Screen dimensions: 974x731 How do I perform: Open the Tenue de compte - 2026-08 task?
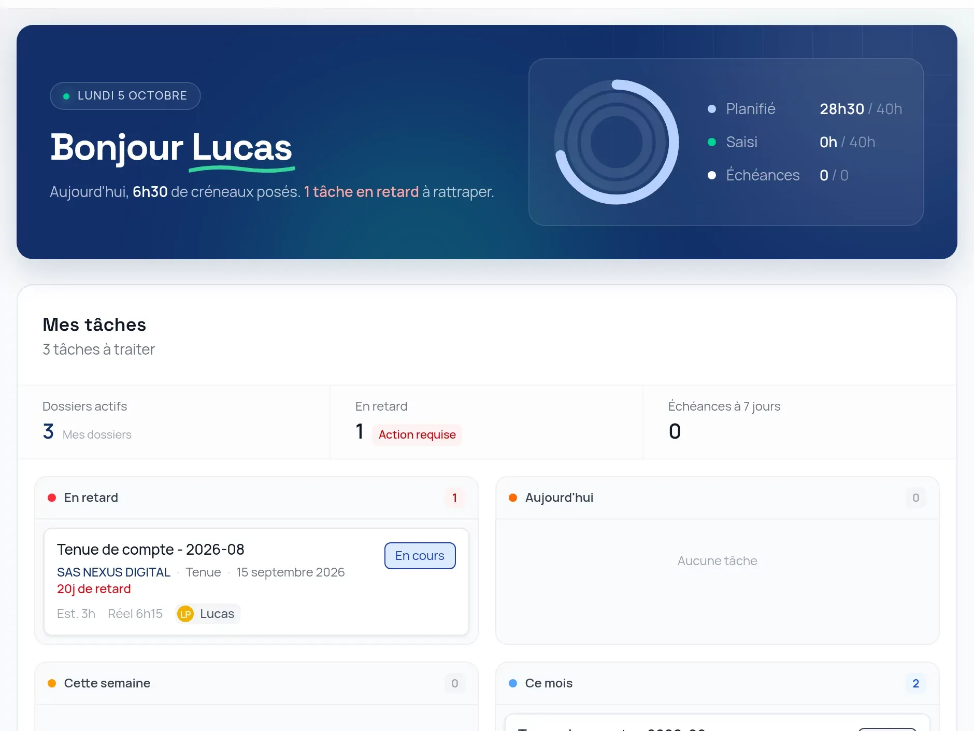tap(256, 582)
